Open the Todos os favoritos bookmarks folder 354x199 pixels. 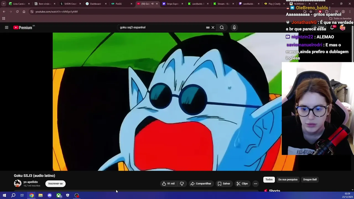[340, 19]
